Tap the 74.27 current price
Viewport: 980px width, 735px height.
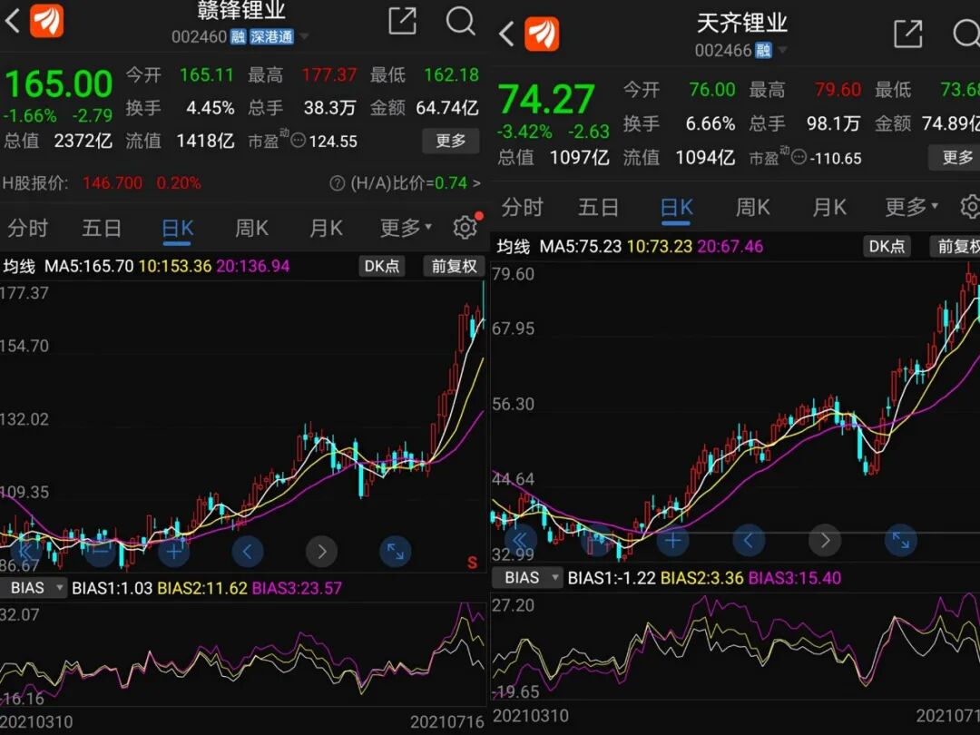546,100
